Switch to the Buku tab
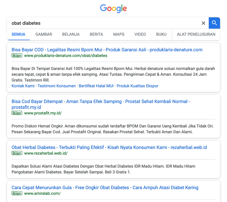The width and height of the screenshot is (227, 202). click(x=161, y=34)
